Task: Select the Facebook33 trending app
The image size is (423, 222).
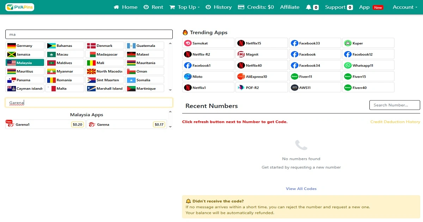Action: coord(315,43)
